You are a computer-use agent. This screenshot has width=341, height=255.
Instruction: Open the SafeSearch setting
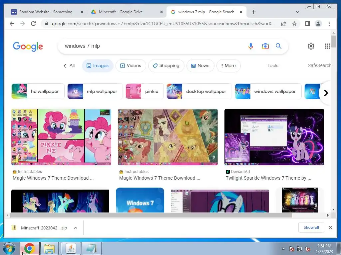tap(319, 65)
